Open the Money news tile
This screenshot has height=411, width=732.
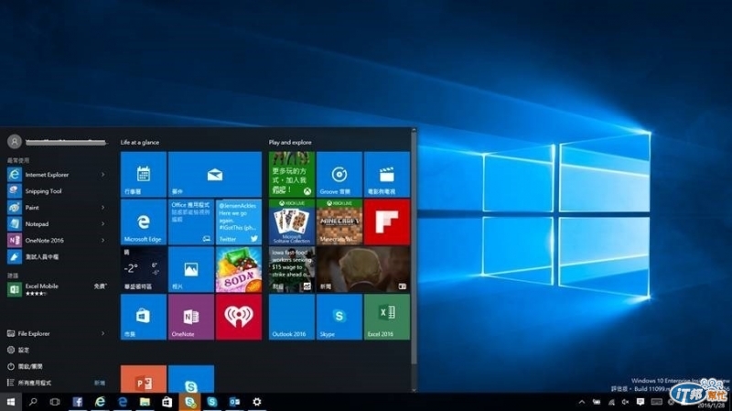(x=292, y=269)
